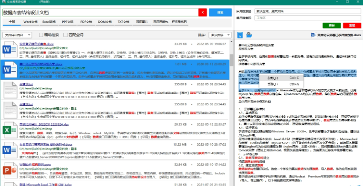The width and height of the screenshot is (363, 186).
Task: Click the 2021-07-03 21:13:35 date text
Action: (211, 185)
